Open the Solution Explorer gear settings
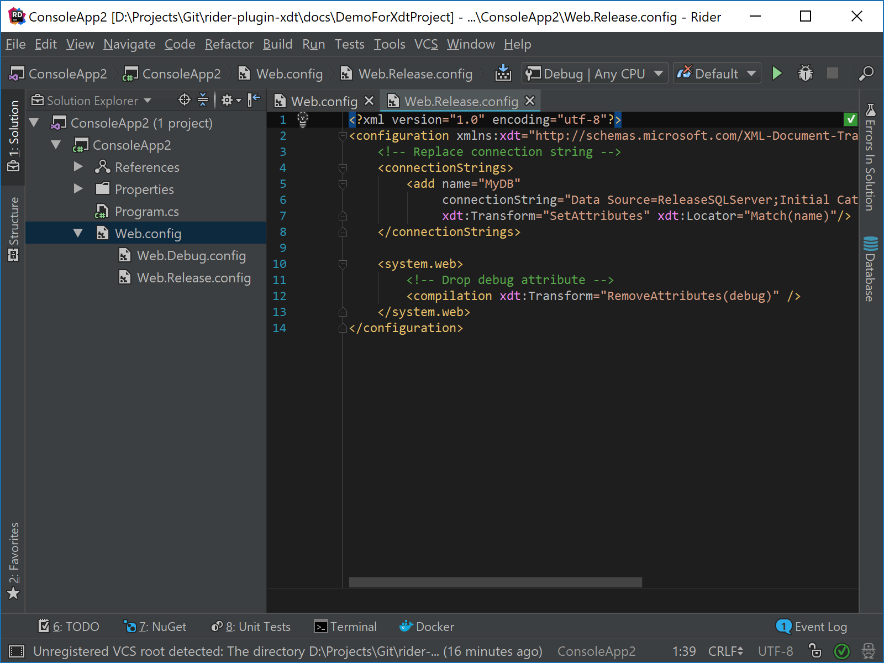This screenshot has width=884, height=663. pos(231,100)
